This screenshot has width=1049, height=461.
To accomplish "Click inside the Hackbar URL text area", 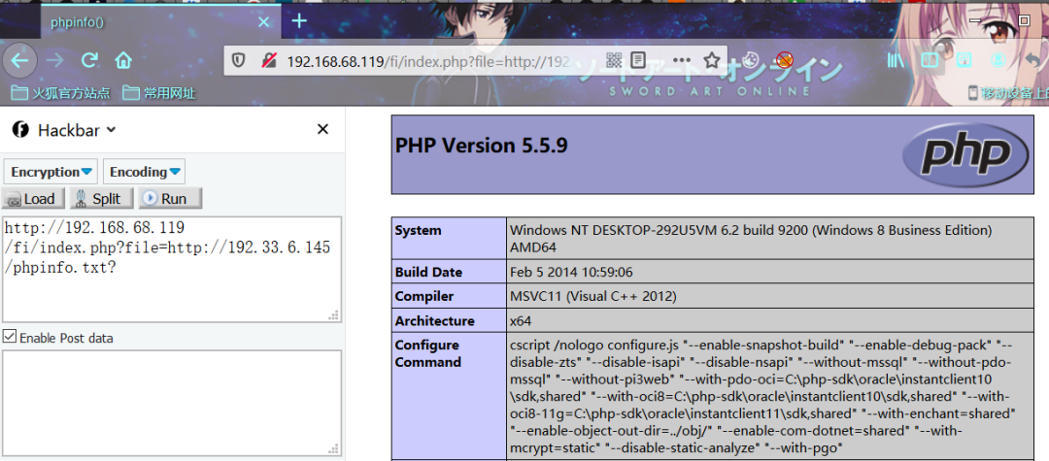I will click(172, 269).
